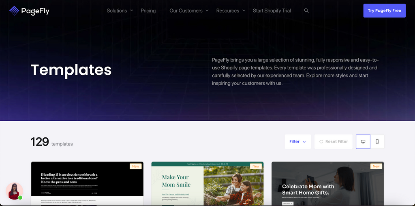
Task: Click New badge on toothbrush template
Action: 135,166
